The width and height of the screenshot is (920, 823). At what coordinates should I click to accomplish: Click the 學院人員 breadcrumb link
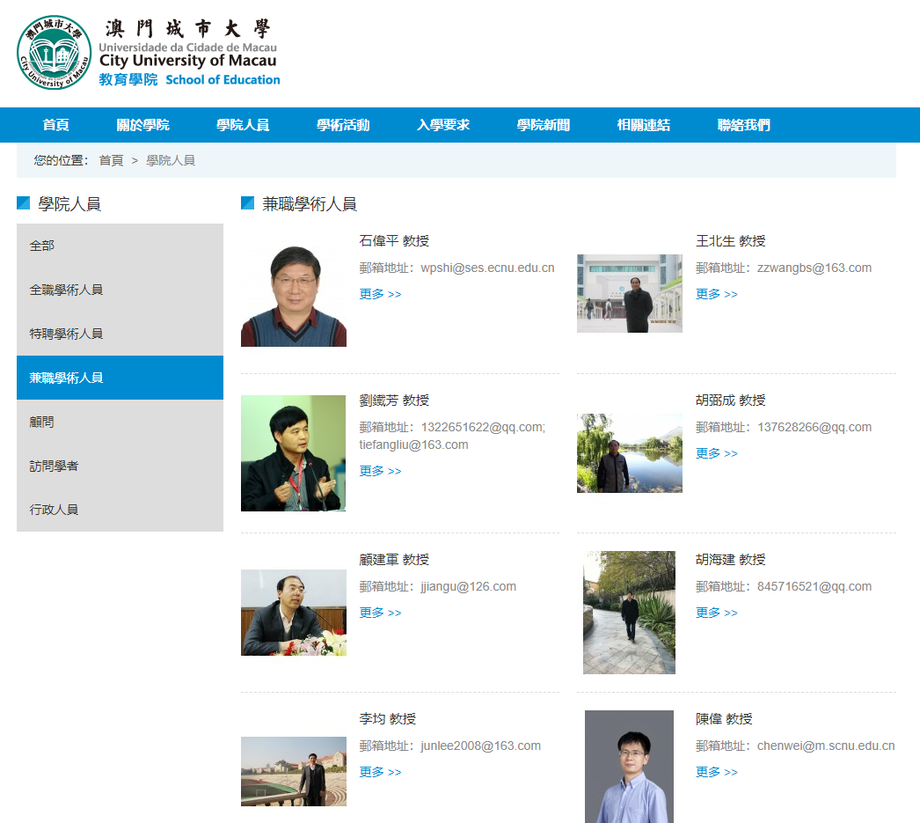pyautogui.click(x=171, y=160)
